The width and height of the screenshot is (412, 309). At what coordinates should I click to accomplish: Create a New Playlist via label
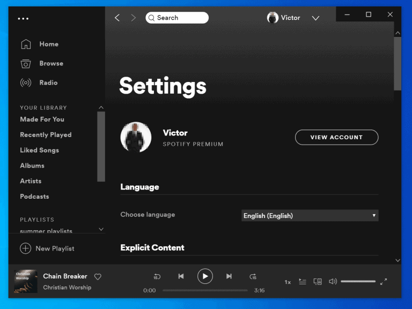[55, 248]
